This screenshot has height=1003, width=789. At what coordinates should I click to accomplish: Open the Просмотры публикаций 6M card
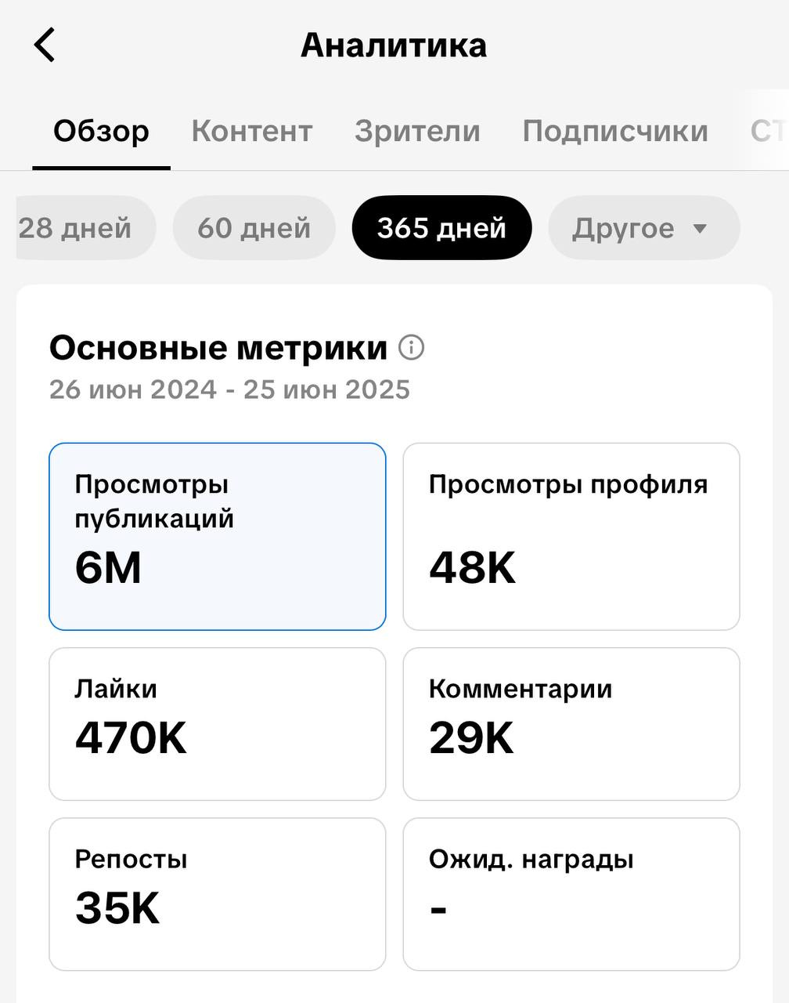coord(218,537)
